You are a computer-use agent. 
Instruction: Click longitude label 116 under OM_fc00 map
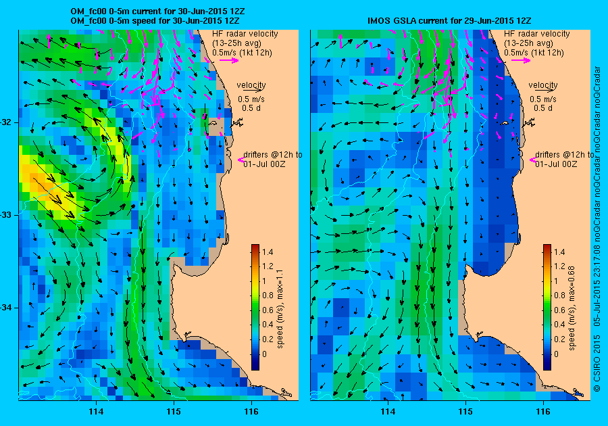click(251, 412)
